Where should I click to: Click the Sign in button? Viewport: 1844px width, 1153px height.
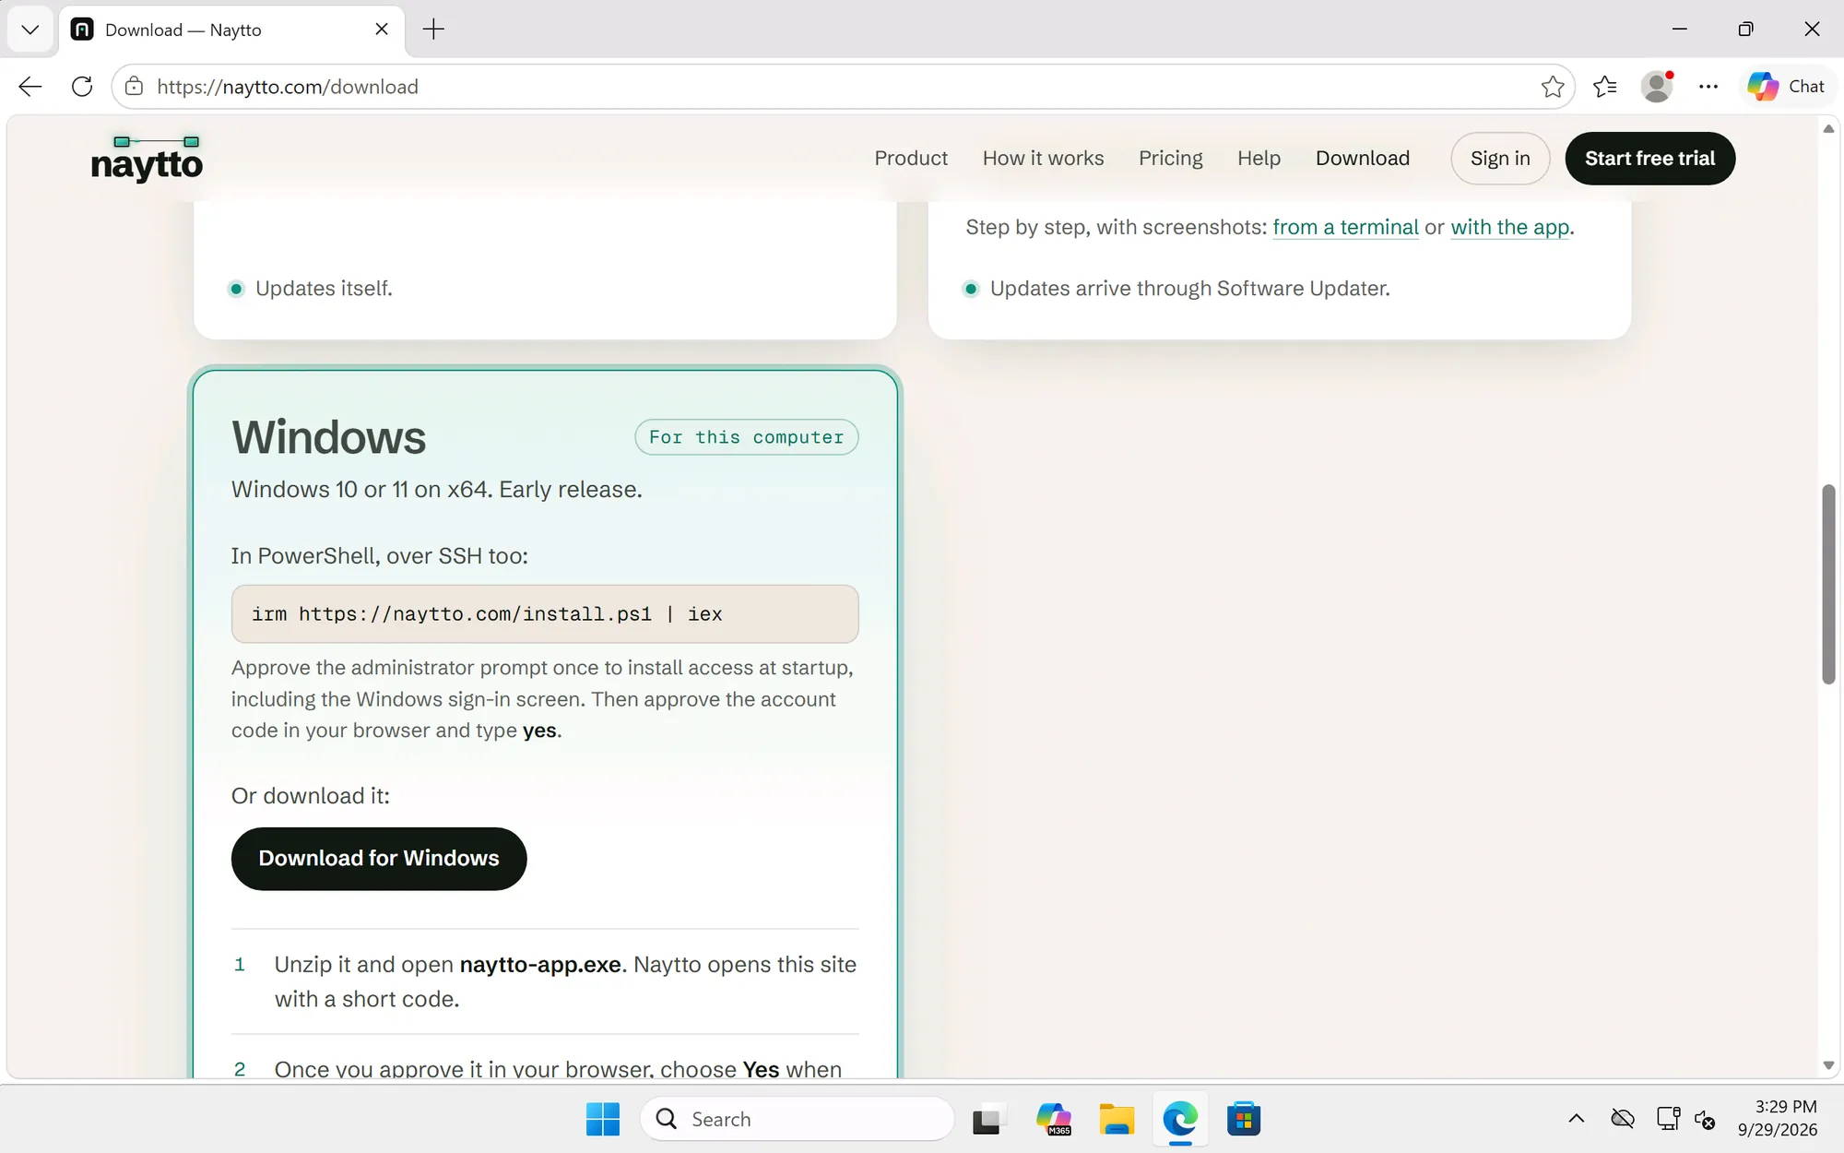tap(1500, 159)
